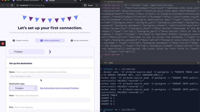Screen dimensions: 200x112
Task: Click the jrhizor prompt at 21:50:14
Action: tap(118, 69)
